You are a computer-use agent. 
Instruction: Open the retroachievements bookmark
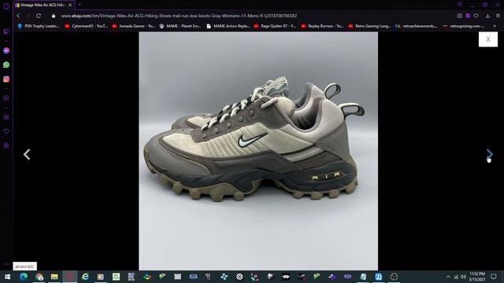tap(417, 26)
